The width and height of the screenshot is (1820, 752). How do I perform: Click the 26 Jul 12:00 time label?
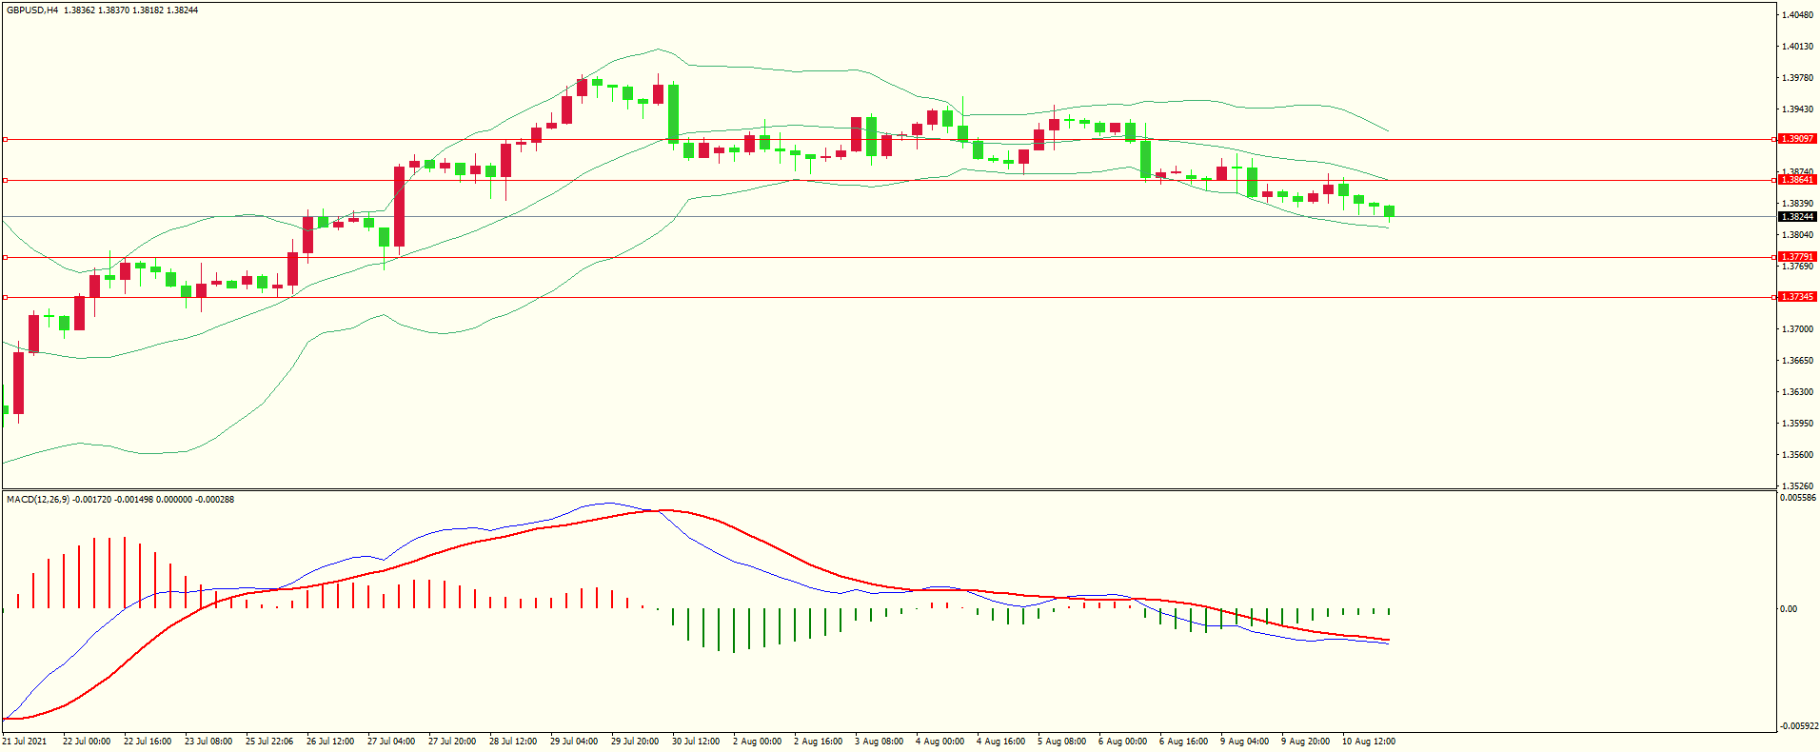click(x=330, y=742)
